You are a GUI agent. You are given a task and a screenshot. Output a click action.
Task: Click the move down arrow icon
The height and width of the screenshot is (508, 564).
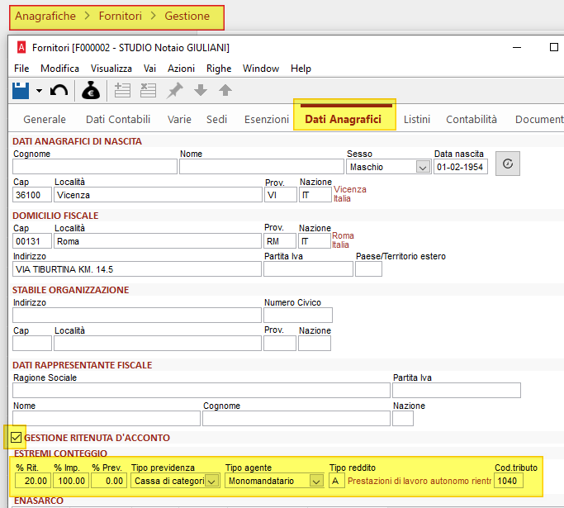pos(201,90)
